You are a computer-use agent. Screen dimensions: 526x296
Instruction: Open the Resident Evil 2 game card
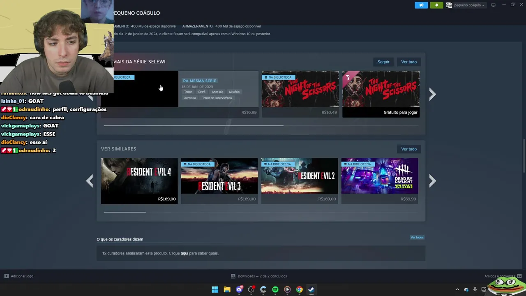(300, 181)
